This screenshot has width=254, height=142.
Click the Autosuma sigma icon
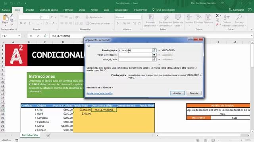pos(217,16)
